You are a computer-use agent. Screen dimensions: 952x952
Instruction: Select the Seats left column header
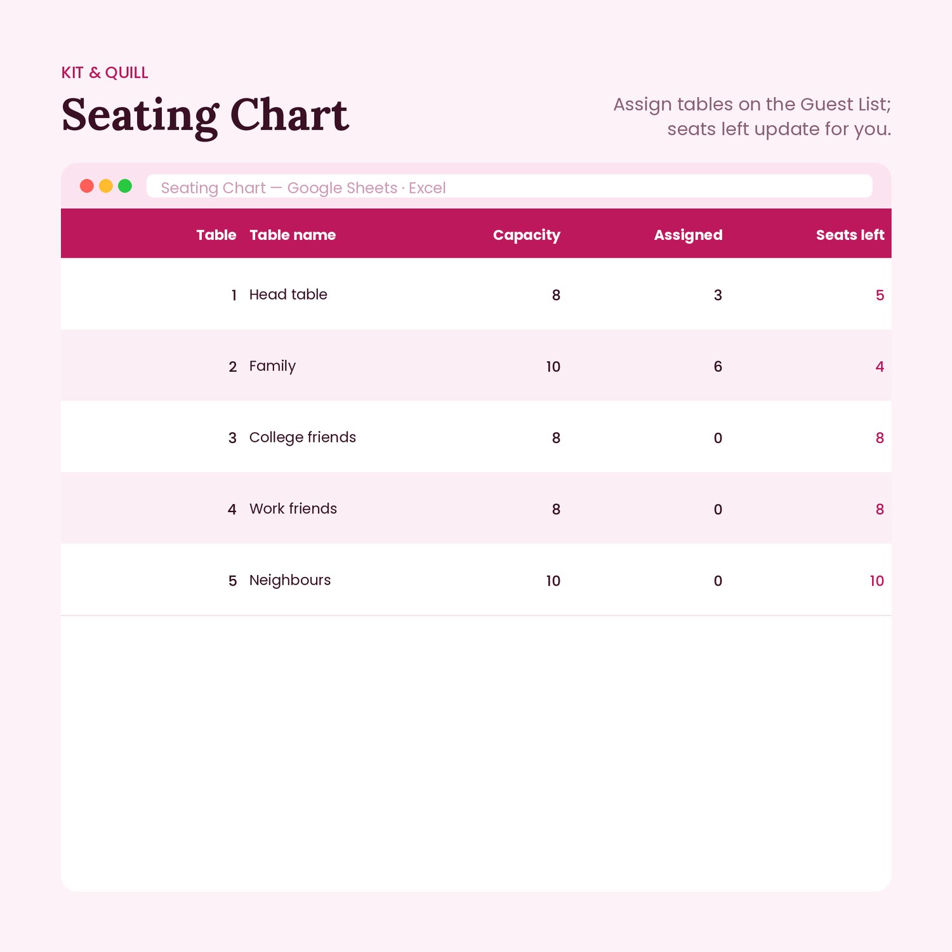pyautogui.click(x=850, y=235)
